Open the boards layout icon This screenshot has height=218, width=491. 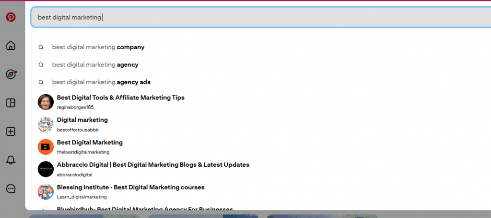tap(11, 103)
